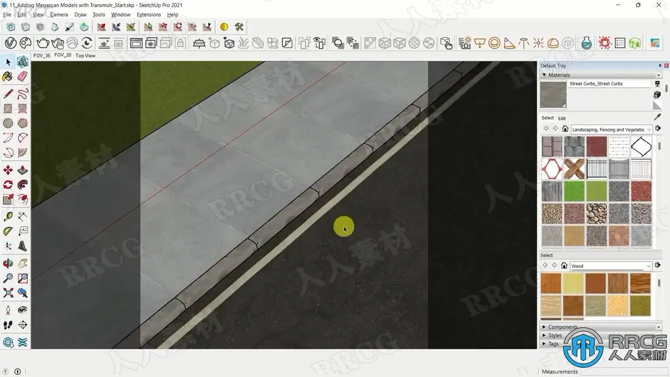The height and width of the screenshot is (377, 670).
Task: Select the Orbit tool
Action: (8, 263)
